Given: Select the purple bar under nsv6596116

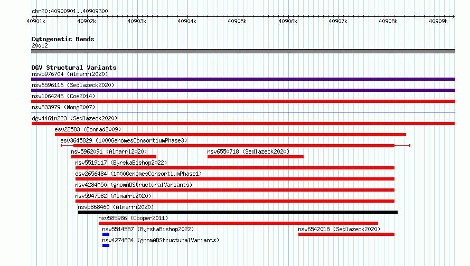Looking at the screenshot, I should coord(243,90).
